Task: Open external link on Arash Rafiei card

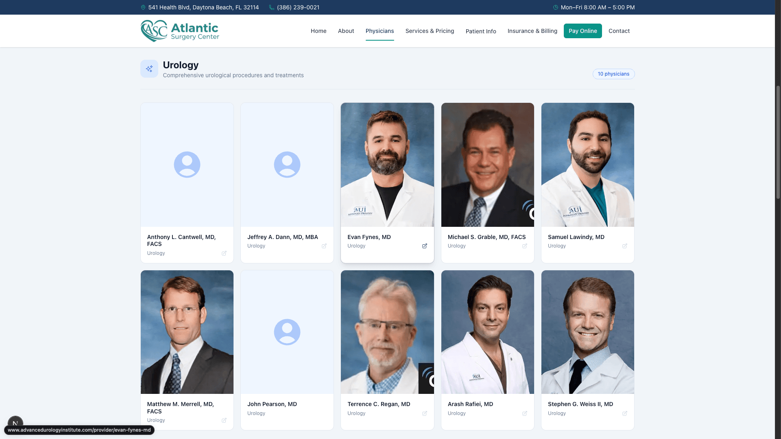Action: pos(525,413)
